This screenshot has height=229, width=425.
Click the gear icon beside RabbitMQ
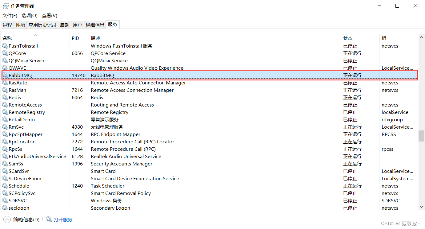tap(5, 76)
